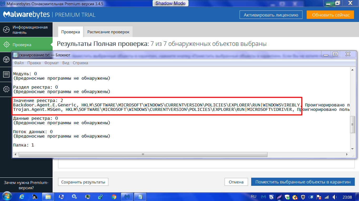Click the Backdoor.Agent.E.Generic line
Viewport: 359px width, 201px height.
pos(181,105)
